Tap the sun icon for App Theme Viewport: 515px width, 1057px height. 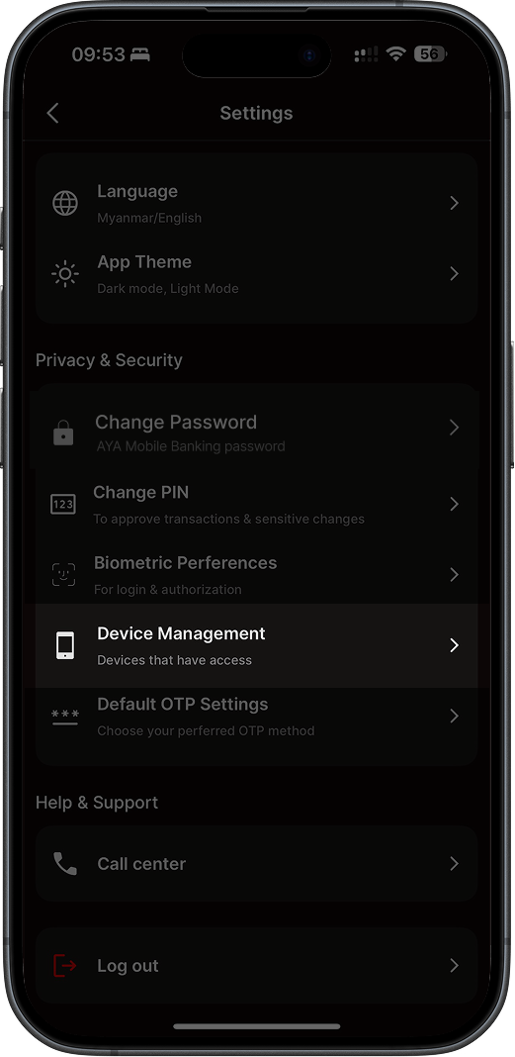click(65, 274)
